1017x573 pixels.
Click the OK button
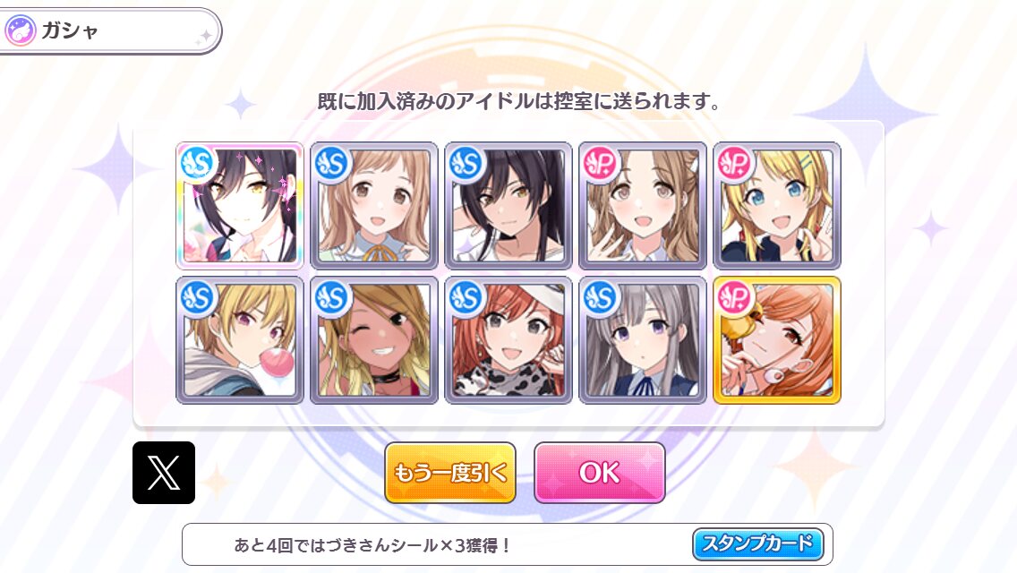click(599, 473)
